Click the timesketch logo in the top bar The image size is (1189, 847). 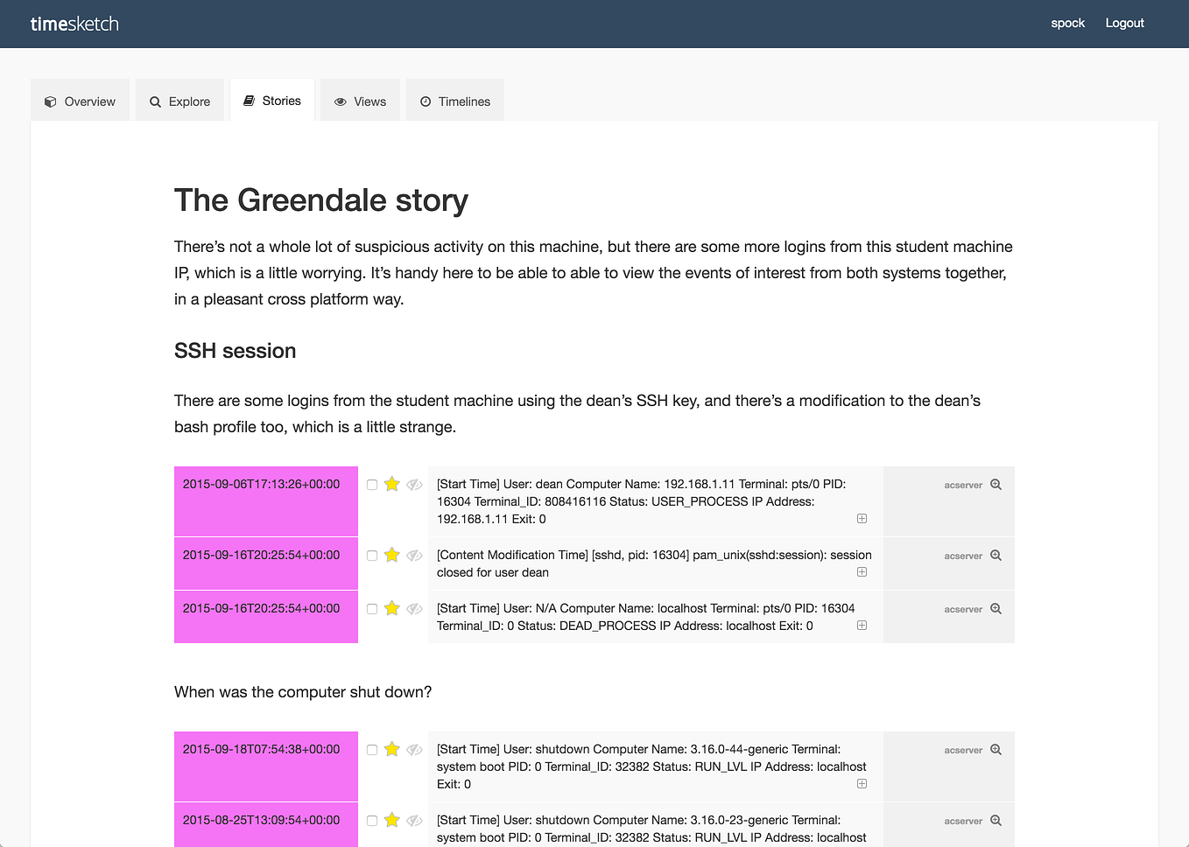pyautogui.click(x=74, y=24)
